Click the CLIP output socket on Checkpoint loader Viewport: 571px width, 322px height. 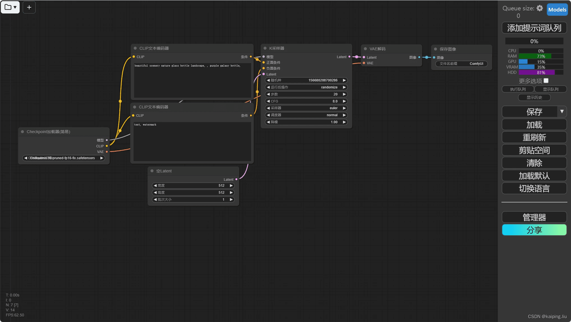point(107,146)
